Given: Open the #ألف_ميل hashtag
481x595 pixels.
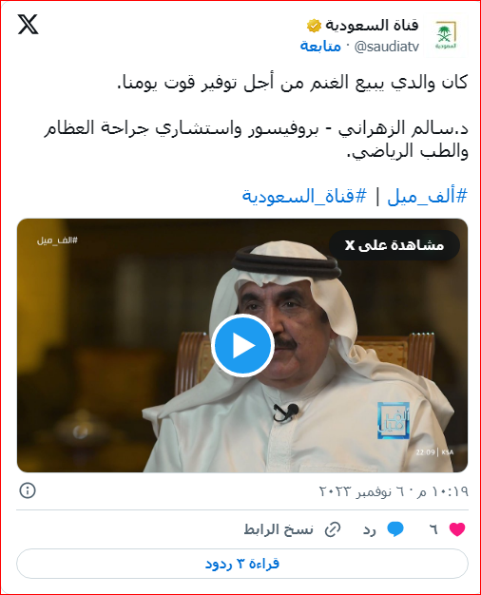Looking at the screenshot, I should click(x=427, y=197).
